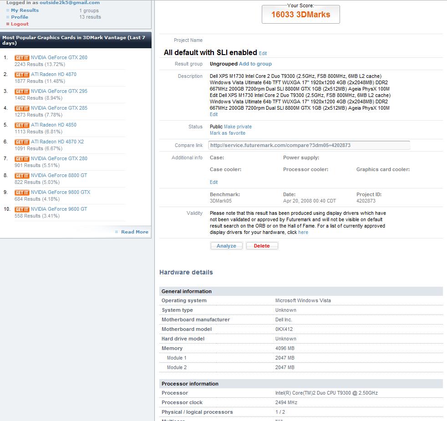
Task: Click GET IT badge for Radeon HD 4870
Action: click(22, 75)
